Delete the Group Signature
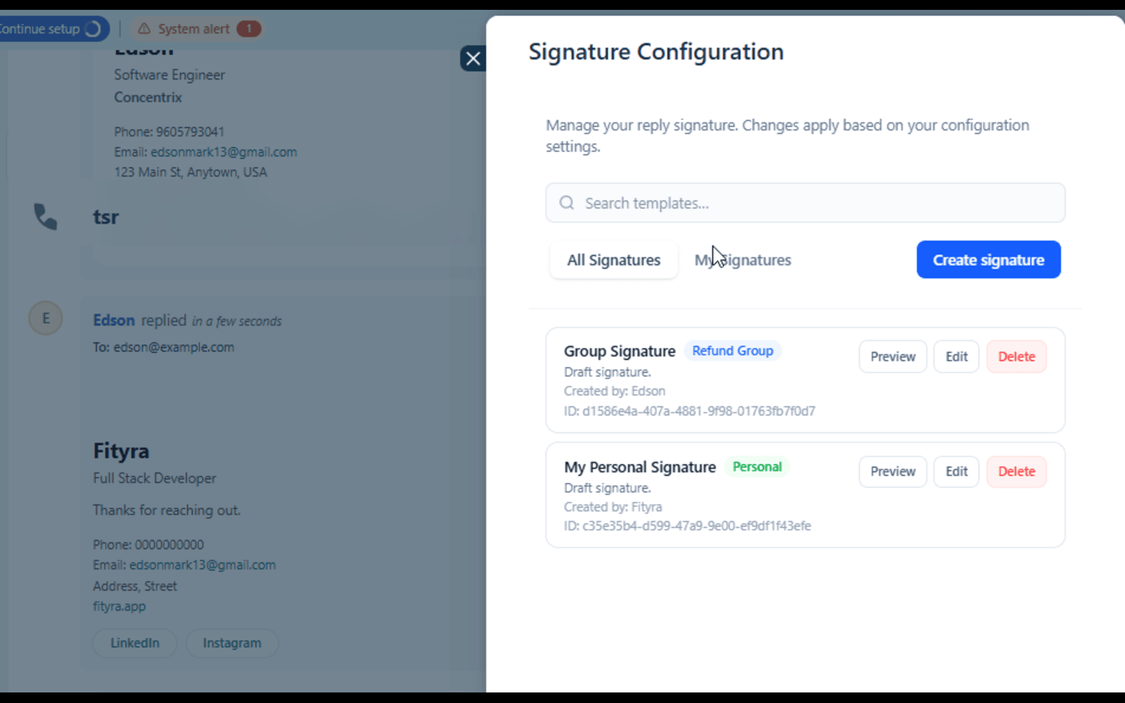 pos(1016,356)
